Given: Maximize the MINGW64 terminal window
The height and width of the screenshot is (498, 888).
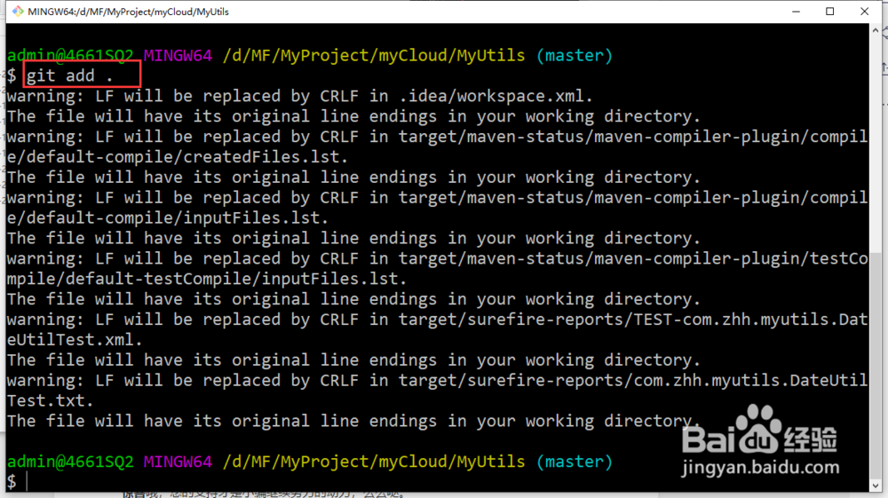Looking at the screenshot, I should [x=830, y=12].
